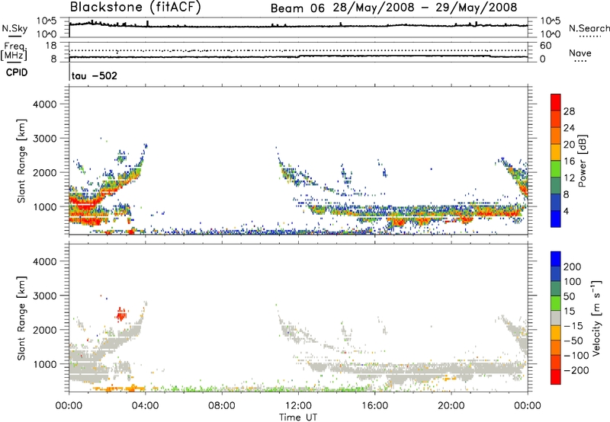
Task: Click the 'Nave' legend label
Action: tap(579, 53)
